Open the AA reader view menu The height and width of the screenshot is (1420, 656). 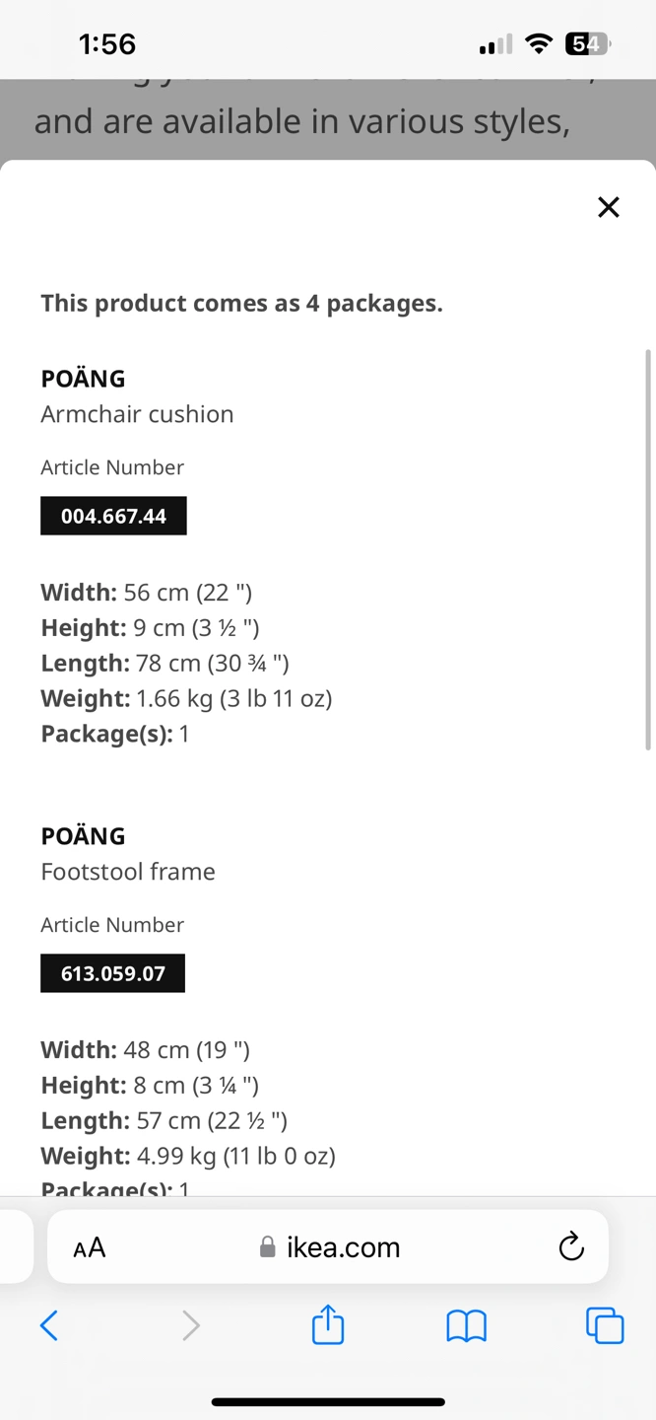click(x=90, y=1247)
